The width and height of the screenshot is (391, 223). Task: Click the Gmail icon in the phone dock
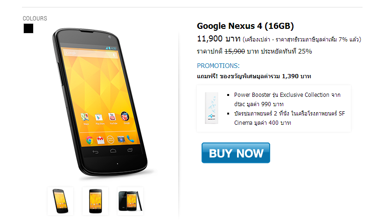point(100,140)
